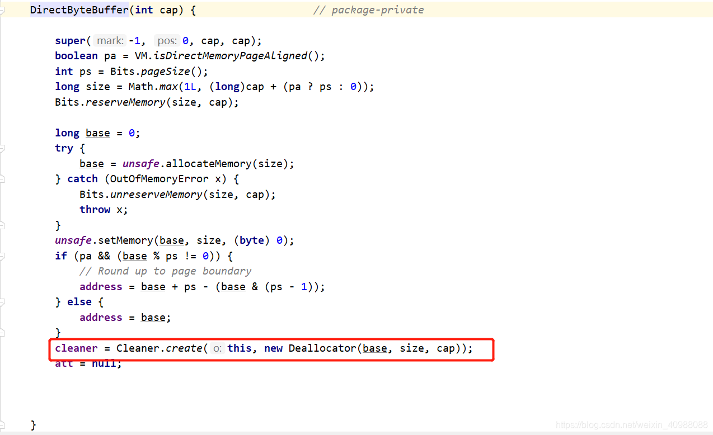Click the catch keyword
Screen dimensions: 713x435
(82, 179)
